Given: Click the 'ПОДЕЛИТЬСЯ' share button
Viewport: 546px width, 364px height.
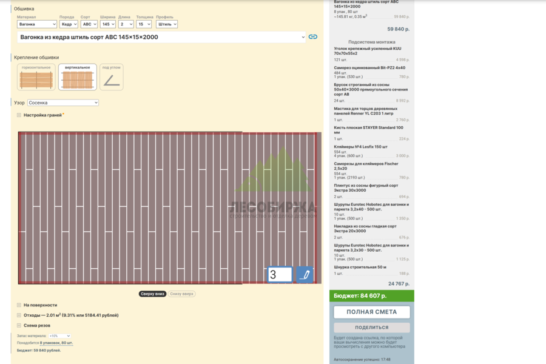Looking at the screenshot, I should click(371, 328).
